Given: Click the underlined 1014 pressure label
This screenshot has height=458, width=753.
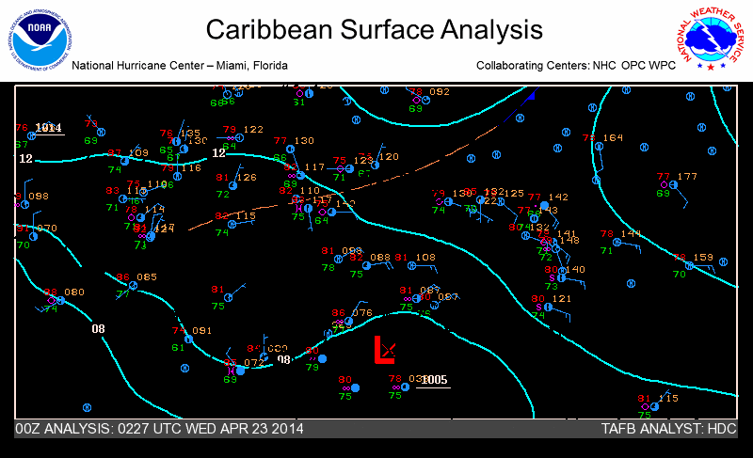Looking at the screenshot, I should tap(49, 128).
